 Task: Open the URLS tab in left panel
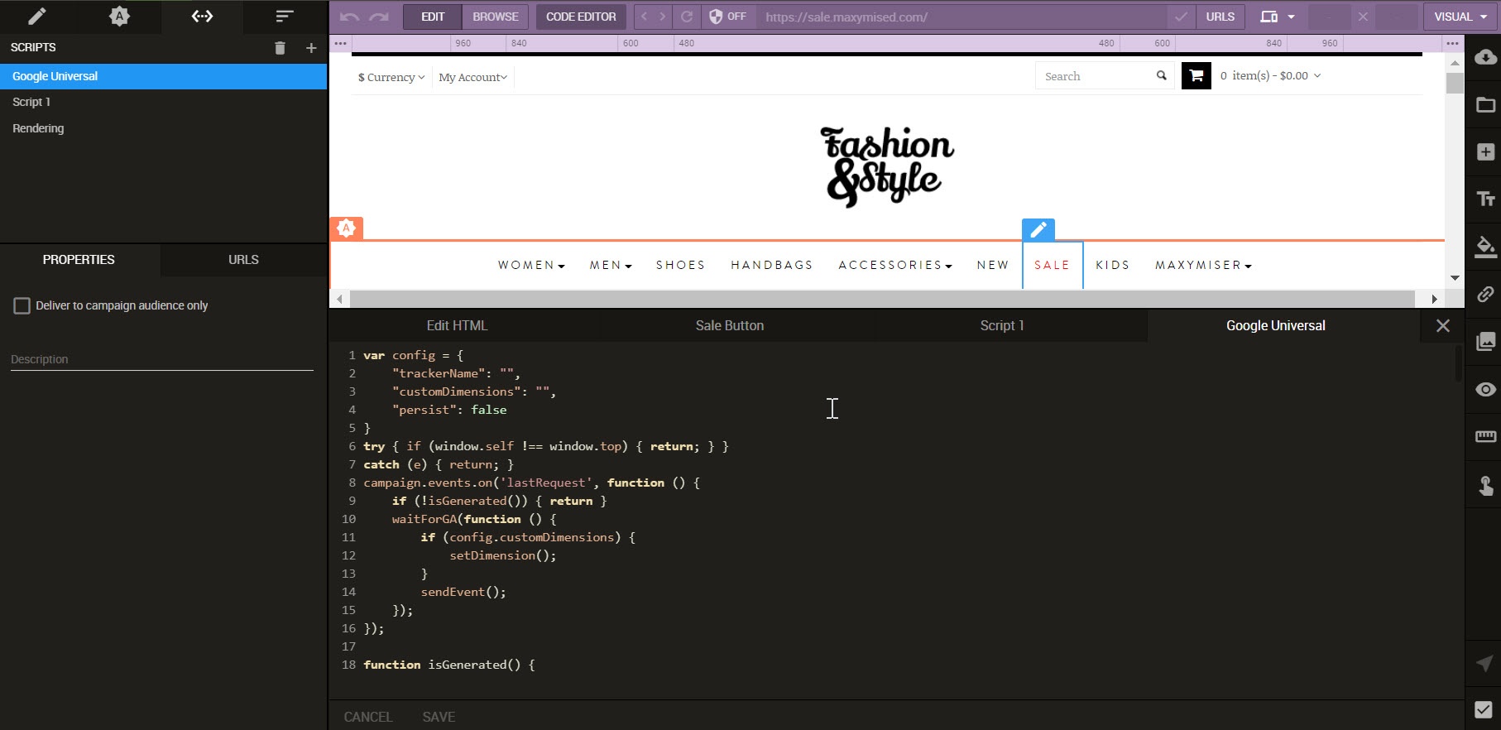[243, 260]
